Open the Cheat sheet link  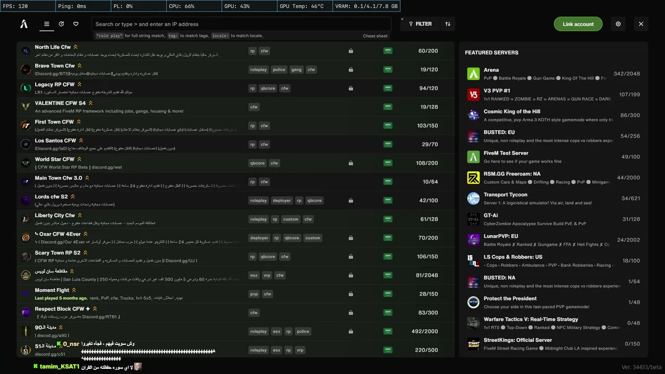click(375, 36)
